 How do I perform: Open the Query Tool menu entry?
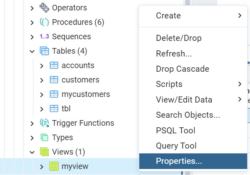[x=176, y=146]
